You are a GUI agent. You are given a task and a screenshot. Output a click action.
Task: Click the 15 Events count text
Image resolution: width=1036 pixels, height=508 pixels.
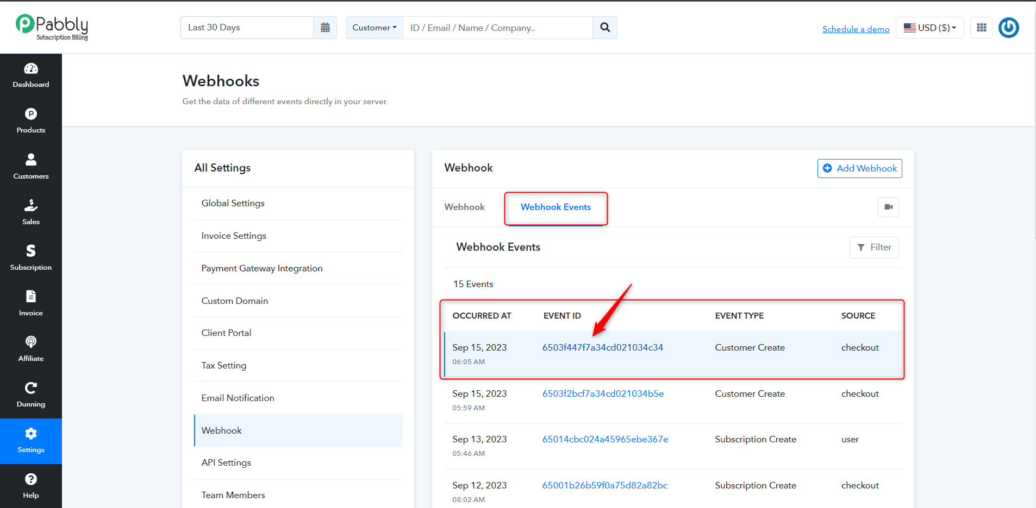pos(473,284)
